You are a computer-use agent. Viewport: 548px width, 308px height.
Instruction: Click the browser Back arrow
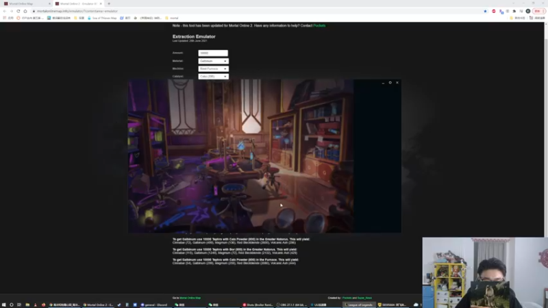tap(5, 11)
